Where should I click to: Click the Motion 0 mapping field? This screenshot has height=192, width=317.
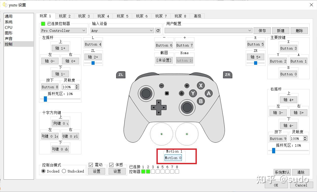tap(173, 158)
